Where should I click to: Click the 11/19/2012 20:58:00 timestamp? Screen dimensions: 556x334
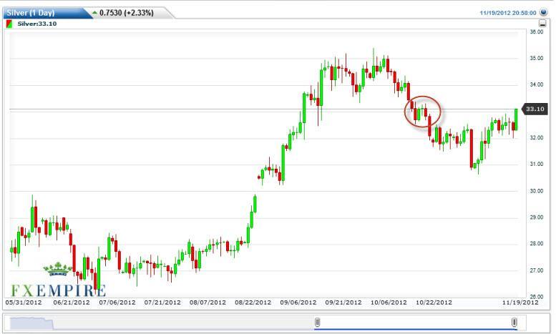(508, 13)
